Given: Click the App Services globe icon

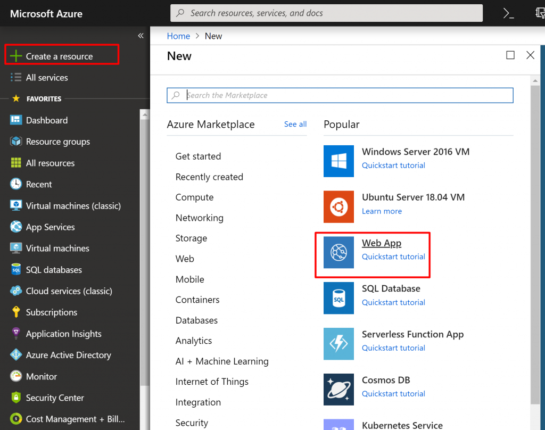Looking at the screenshot, I should (x=16, y=227).
